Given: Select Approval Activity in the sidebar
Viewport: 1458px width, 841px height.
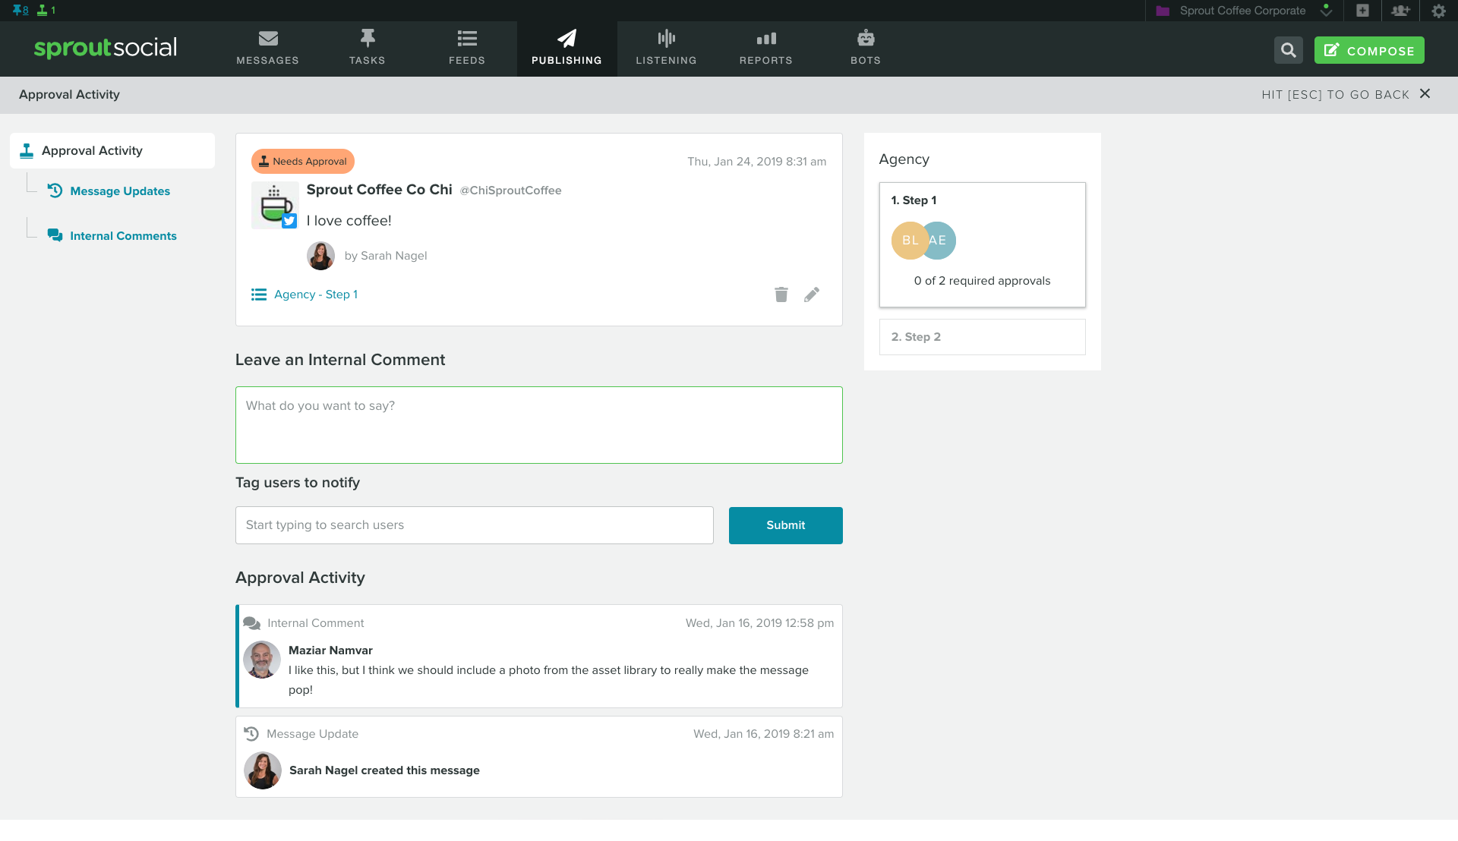Looking at the screenshot, I should point(112,150).
